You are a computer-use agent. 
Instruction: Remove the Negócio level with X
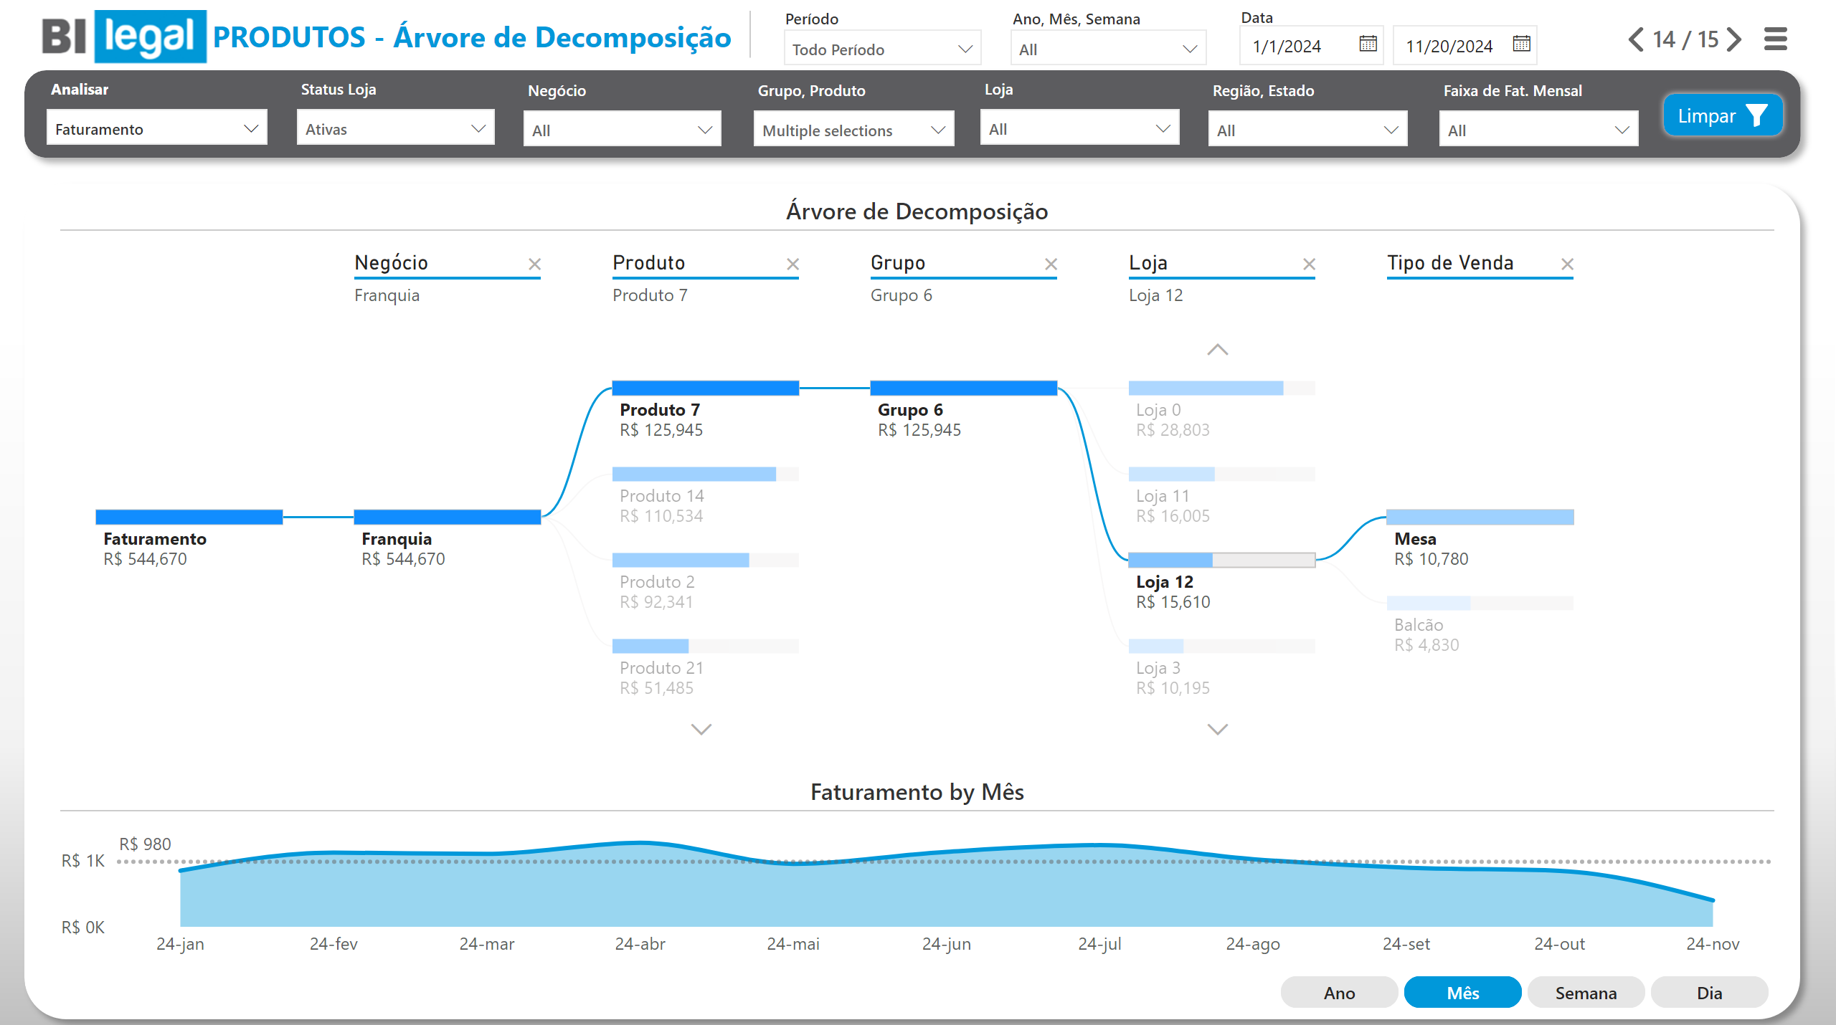tap(534, 264)
